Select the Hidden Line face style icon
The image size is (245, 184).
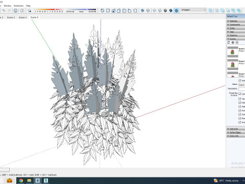tap(160, 11)
